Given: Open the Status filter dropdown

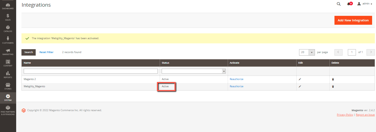Looking at the screenshot, I should pos(194,71).
